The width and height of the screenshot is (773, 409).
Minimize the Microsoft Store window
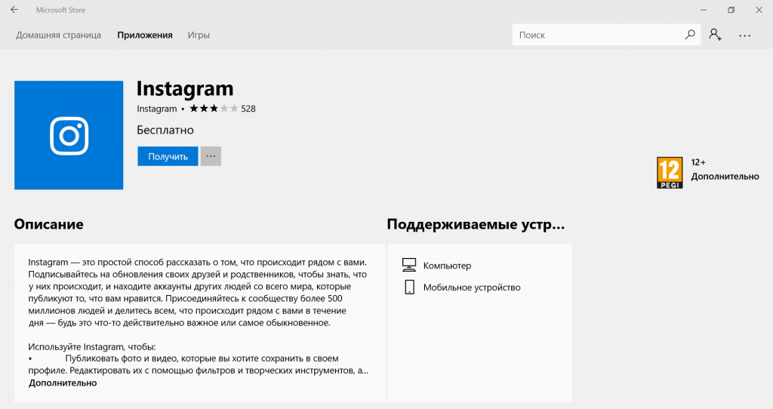(x=704, y=10)
